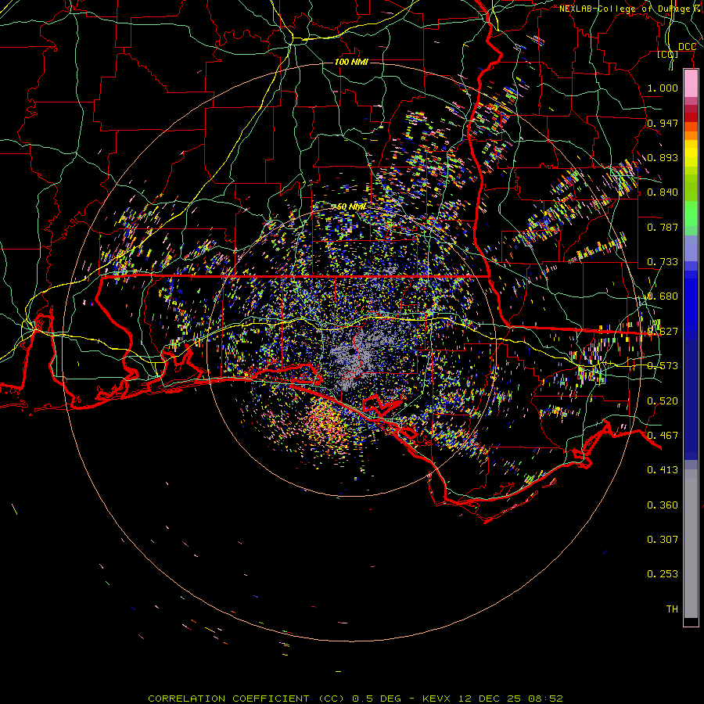704x704 pixels.
Task: Select the 0.733 legend value
Action: pyautogui.click(x=663, y=262)
